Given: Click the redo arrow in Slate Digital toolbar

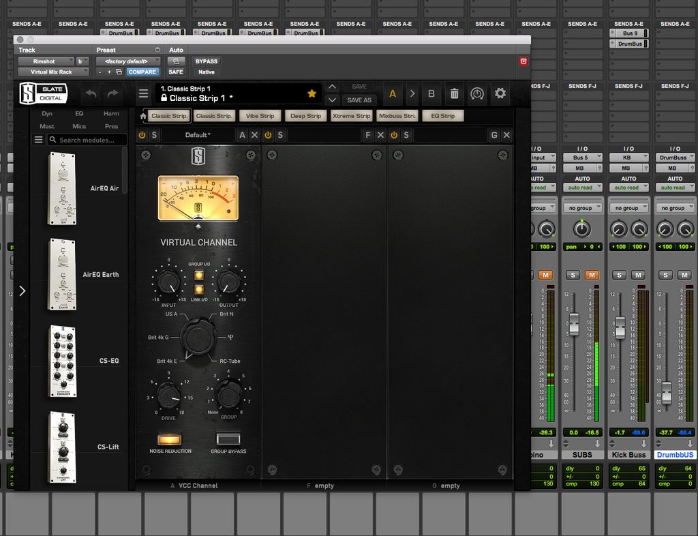Looking at the screenshot, I should [113, 93].
